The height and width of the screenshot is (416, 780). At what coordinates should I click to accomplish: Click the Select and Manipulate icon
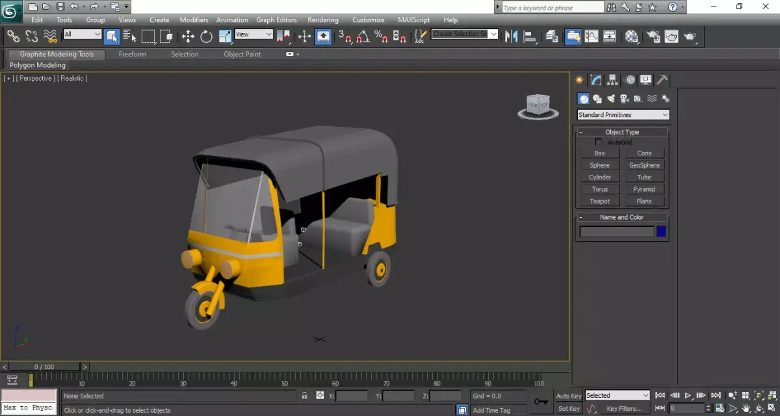[305, 36]
